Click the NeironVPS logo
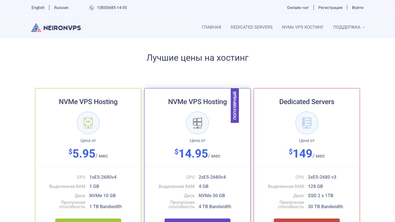The height and width of the screenshot is (222, 395). click(x=56, y=28)
